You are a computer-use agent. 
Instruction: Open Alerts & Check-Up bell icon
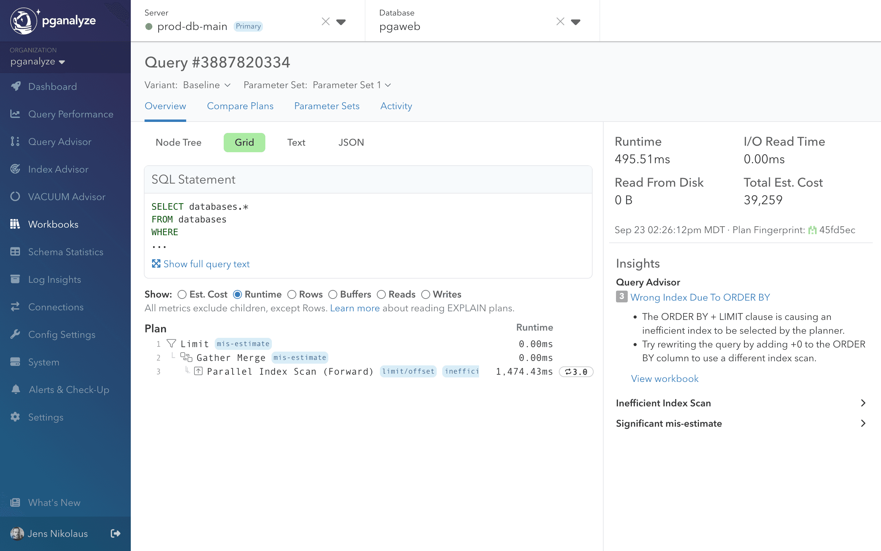coord(15,389)
